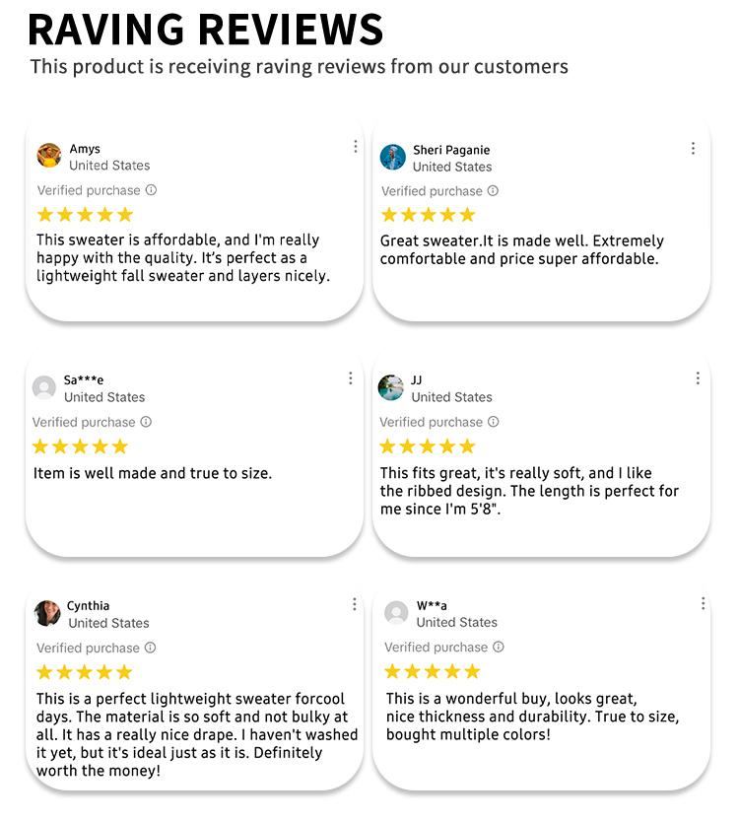Viewport: 739px width, 821px height.
Task: Open the options menu on Amys' review
Action: click(x=356, y=147)
